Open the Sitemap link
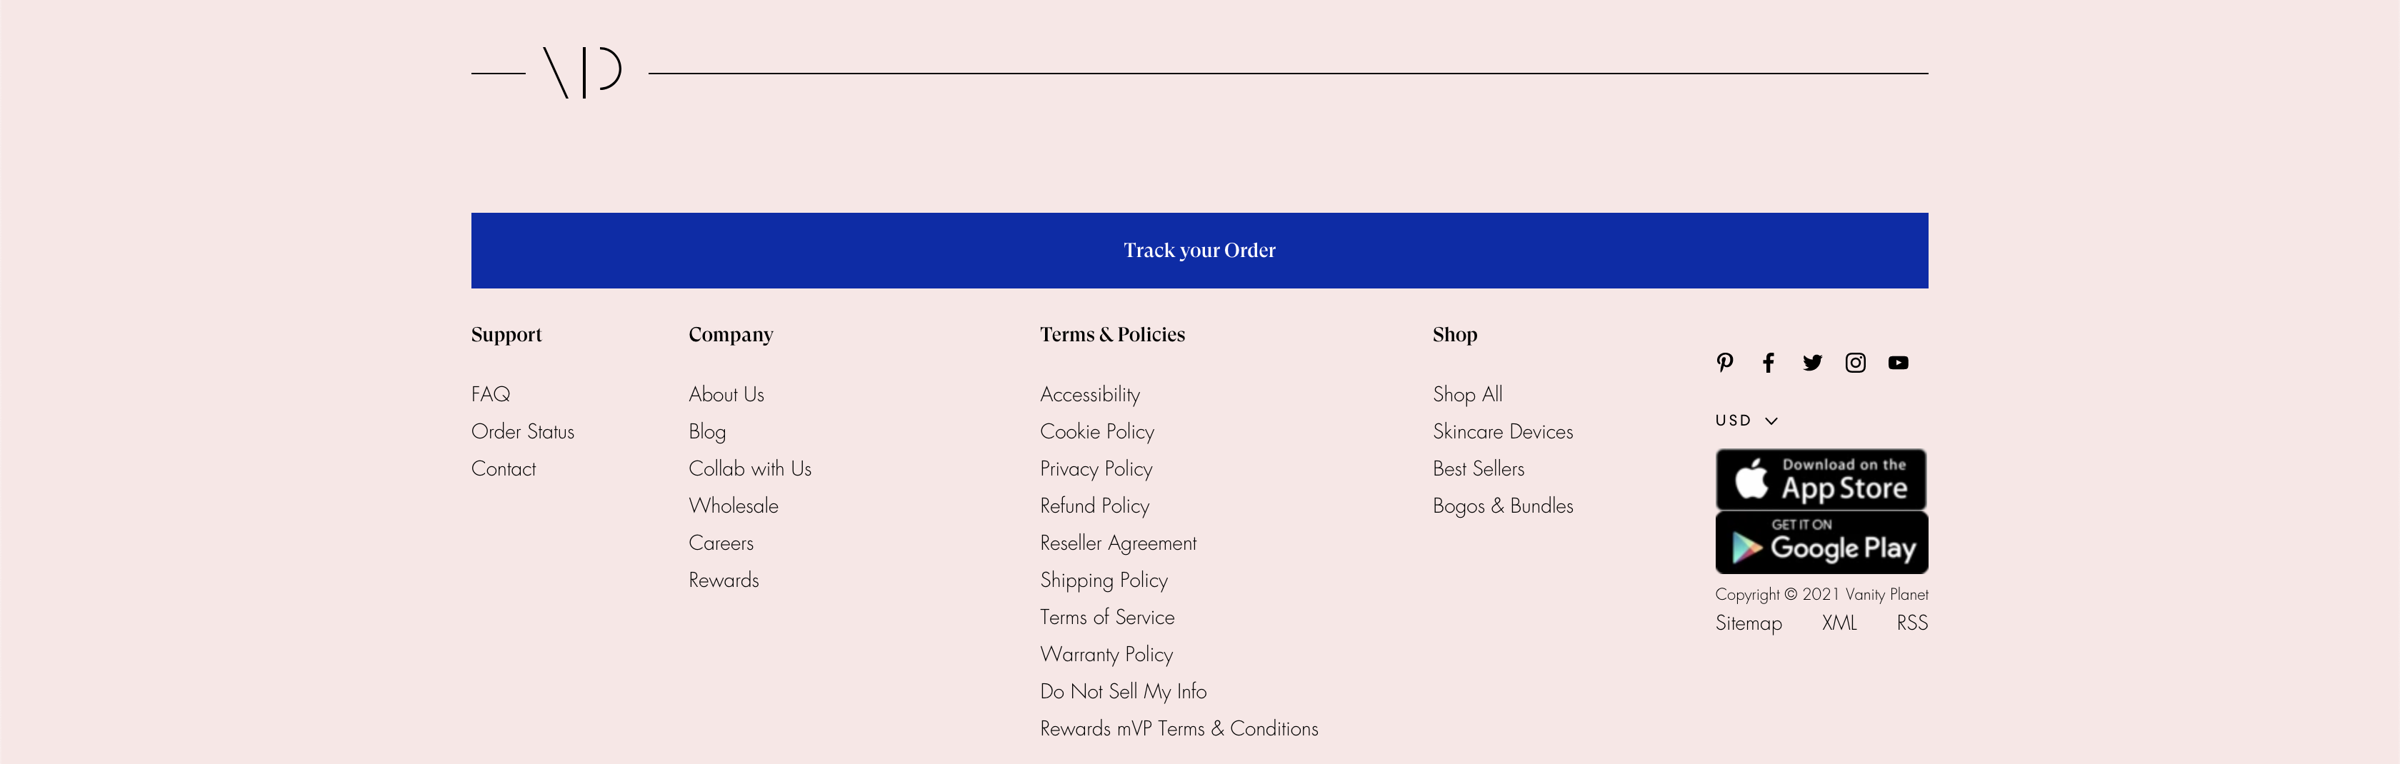This screenshot has width=2400, height=764. point(1748,623)
